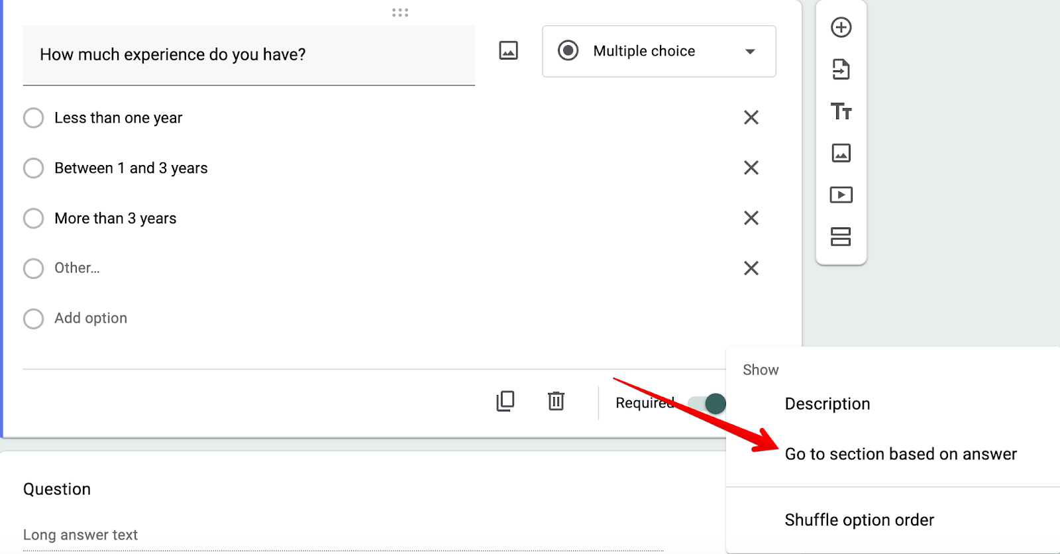The height and width of the screenshot is (554, 1060).
Task: Select the 'Other...' radio button
Action: click(33, 268)
